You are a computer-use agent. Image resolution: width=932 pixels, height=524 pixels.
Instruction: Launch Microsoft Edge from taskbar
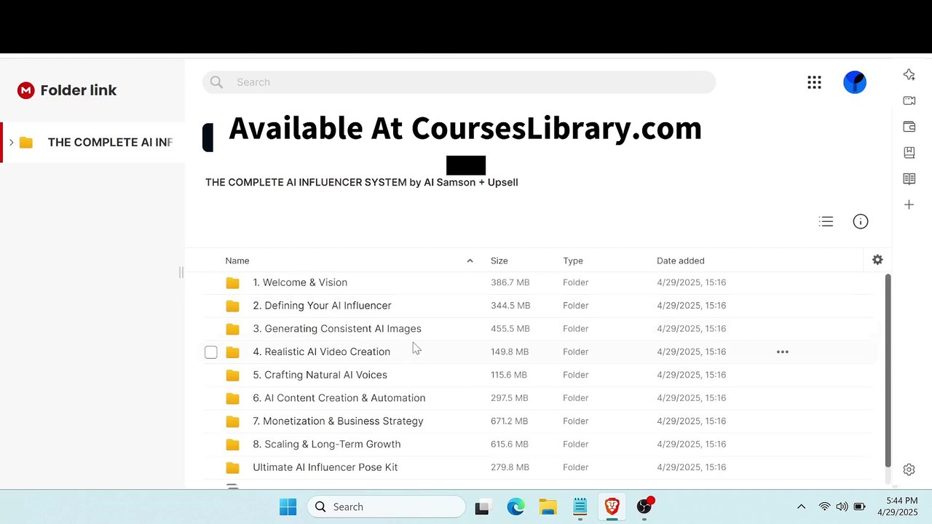516,507
